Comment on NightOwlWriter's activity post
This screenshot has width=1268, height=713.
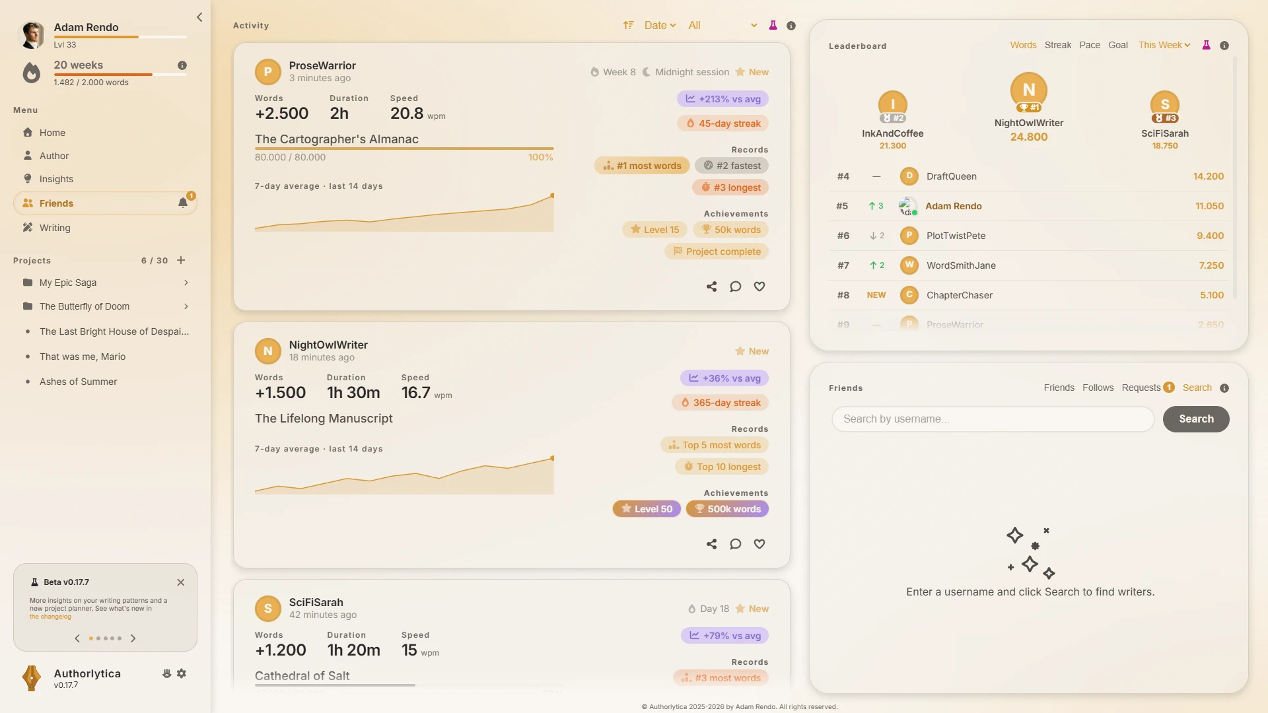click(x=735, y=544)
